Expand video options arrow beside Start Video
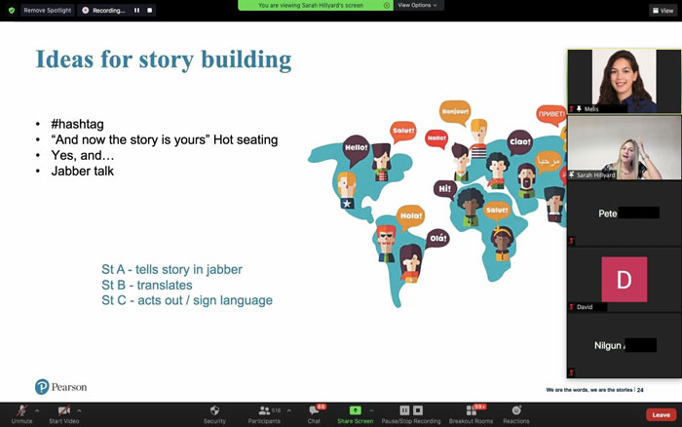682x427 pixels. (x=79, y=410)
